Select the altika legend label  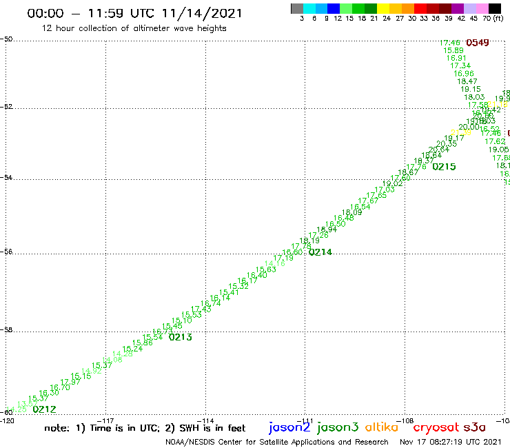(x=382, y=427)
